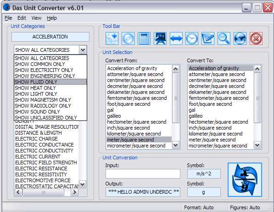Screen dimensions: 274x212
Task: Open the gear settings toolbar icon
Action: click(128, 38)
